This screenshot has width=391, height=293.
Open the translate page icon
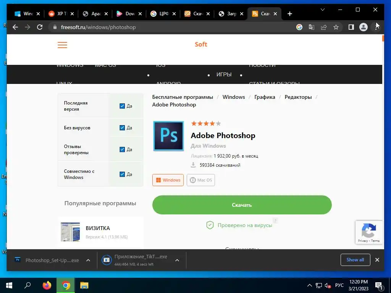pos(312,27)
